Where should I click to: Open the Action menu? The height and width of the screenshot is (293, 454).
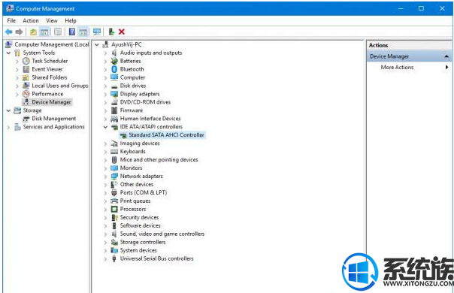[x=31, y=20]
